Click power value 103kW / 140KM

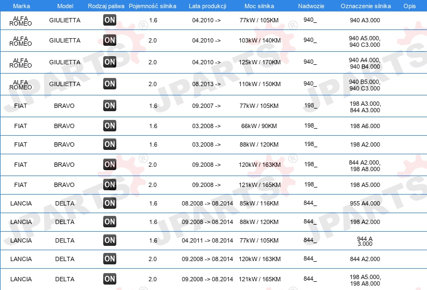click(x=259, y=40)
